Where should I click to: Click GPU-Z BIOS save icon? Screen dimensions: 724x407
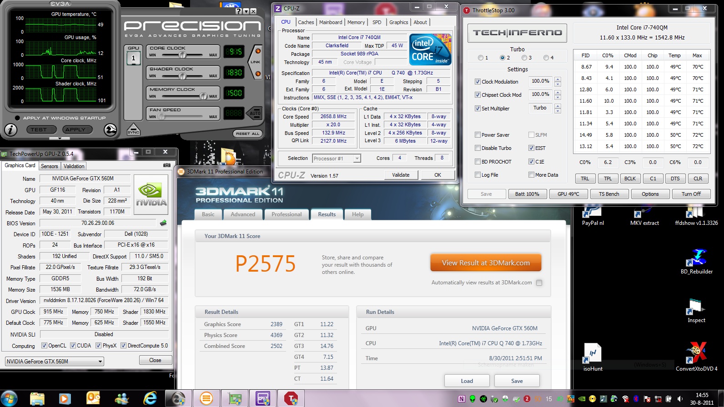click(163, 223)
